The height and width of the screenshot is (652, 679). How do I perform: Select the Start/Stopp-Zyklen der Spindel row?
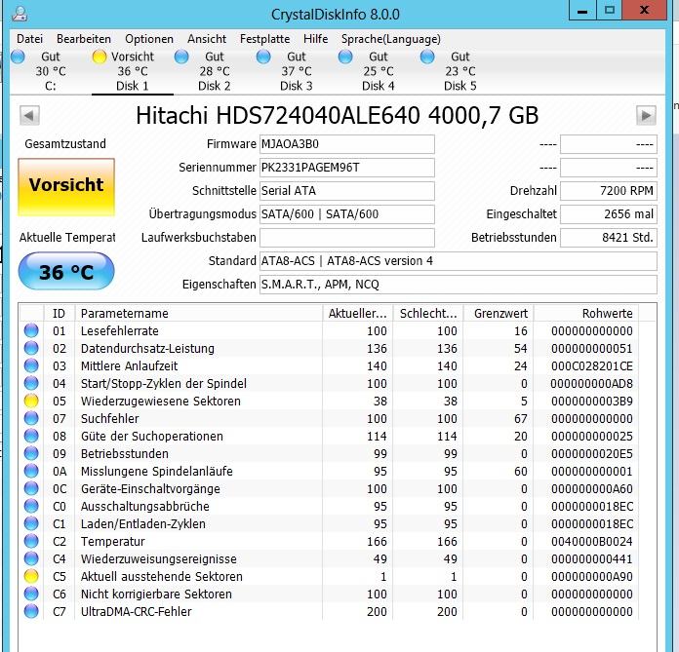329,383
